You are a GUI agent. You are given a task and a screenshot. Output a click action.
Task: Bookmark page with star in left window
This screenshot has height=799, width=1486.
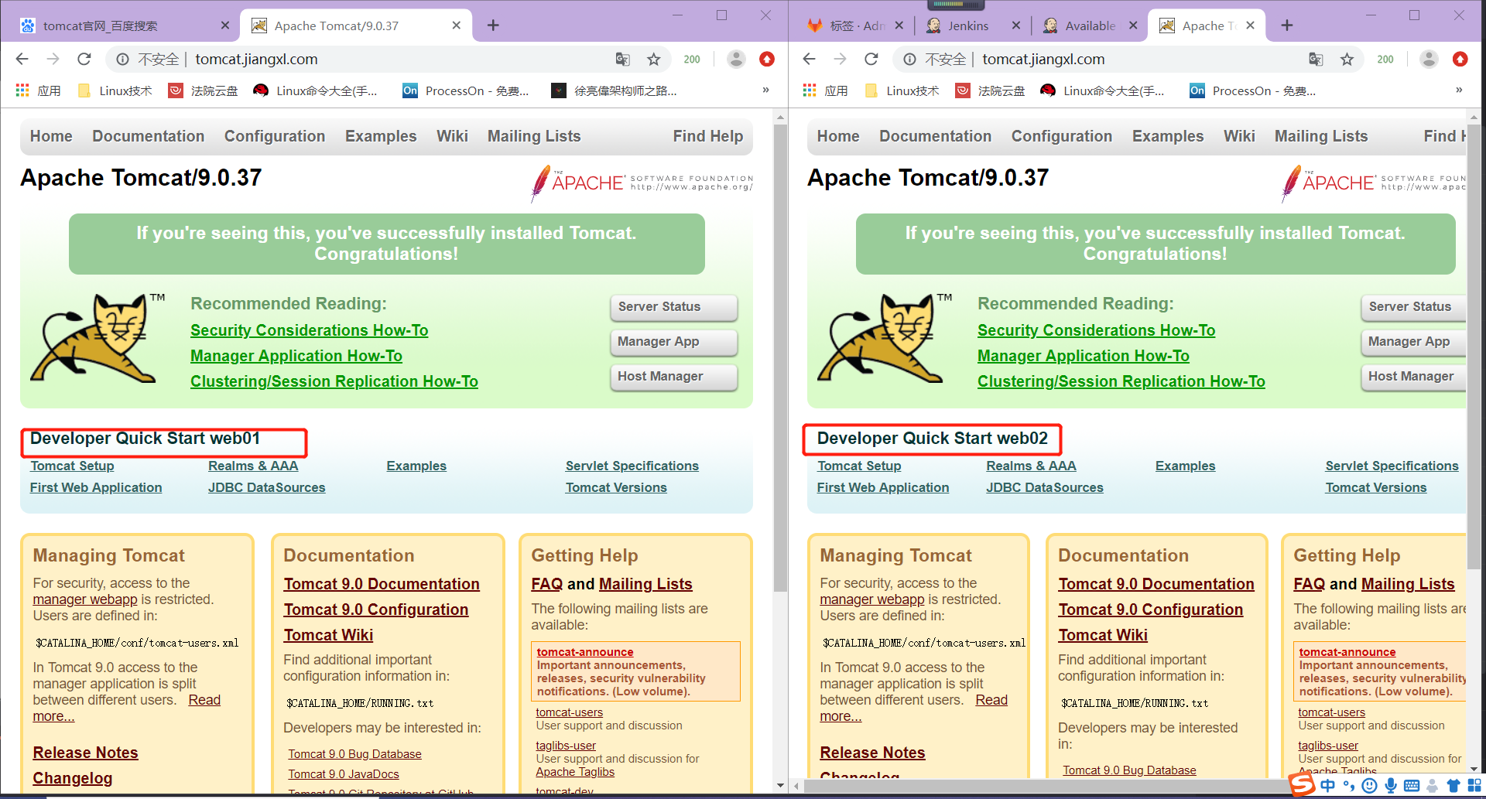[654, 59]
